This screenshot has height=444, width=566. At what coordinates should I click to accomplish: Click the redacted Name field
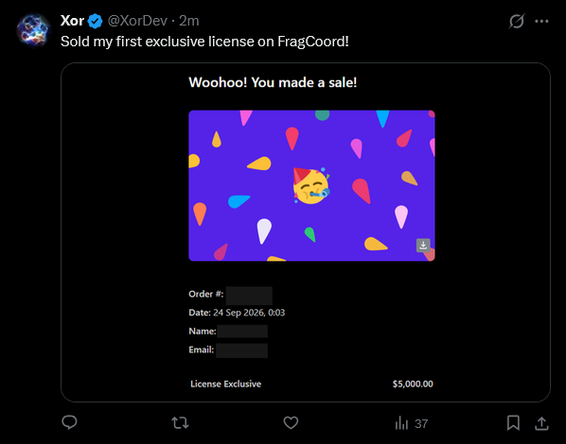(242, 331)
